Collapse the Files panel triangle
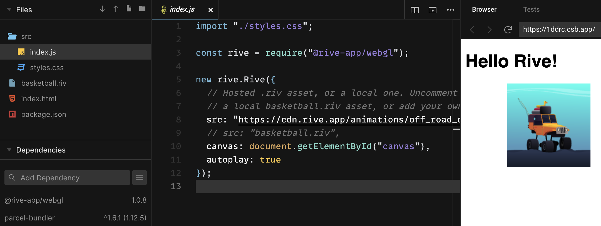601x226 pixels. point(9,9)
